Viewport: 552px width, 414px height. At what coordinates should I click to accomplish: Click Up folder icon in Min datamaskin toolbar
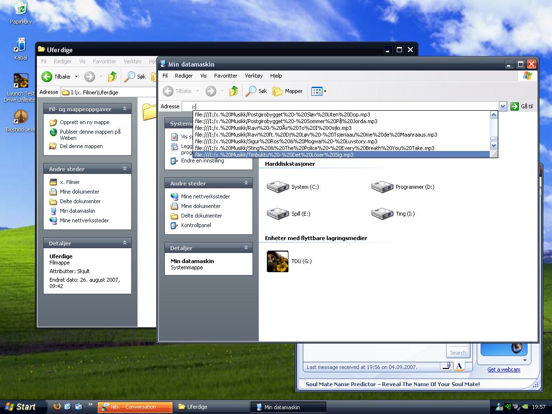tap(233, 91)
